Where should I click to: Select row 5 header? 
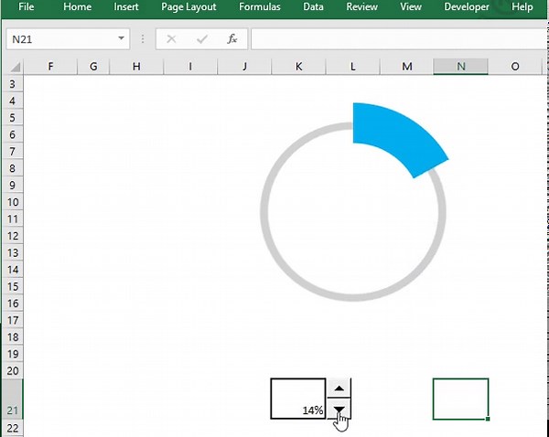(13, 118)
